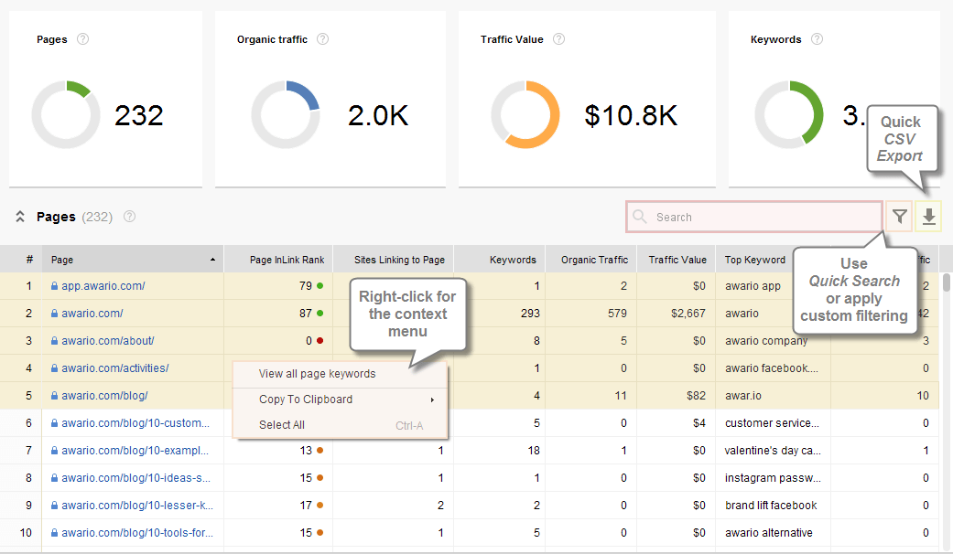Open the awario.com/activities/ page link

(x=114, y=368)
